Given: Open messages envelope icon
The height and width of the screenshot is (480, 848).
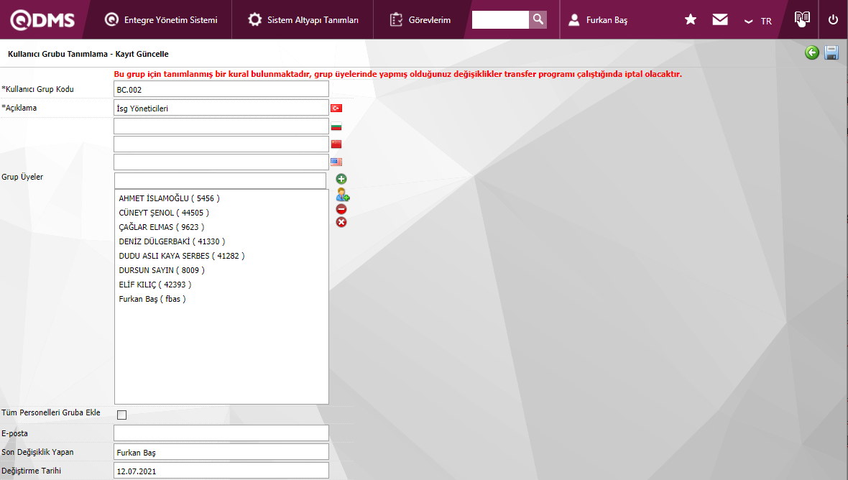Looking at the screenshot, I should coord(720,20).
